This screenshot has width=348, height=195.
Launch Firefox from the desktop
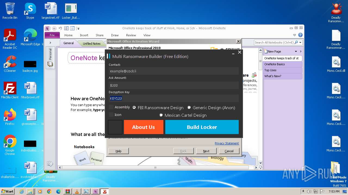pos(10,117)
